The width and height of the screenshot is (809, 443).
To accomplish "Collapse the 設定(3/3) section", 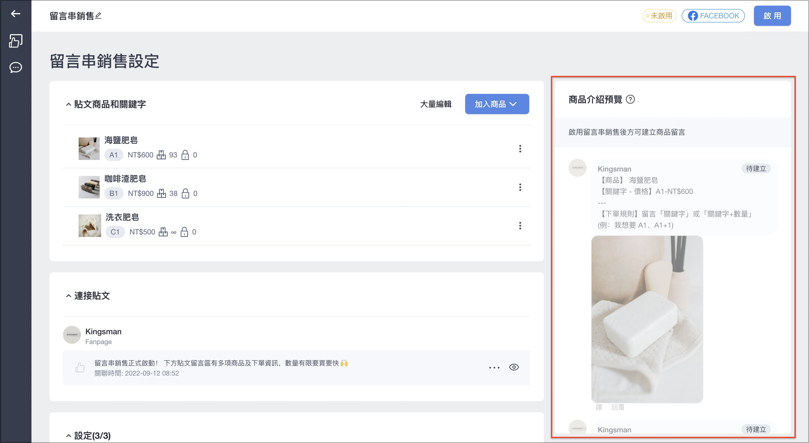I will pyautogui.click(x=69, y=436).
